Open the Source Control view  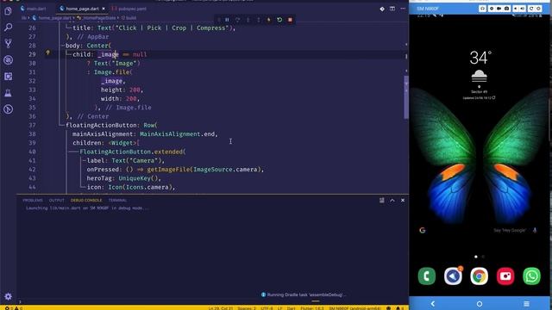[8, 44]
